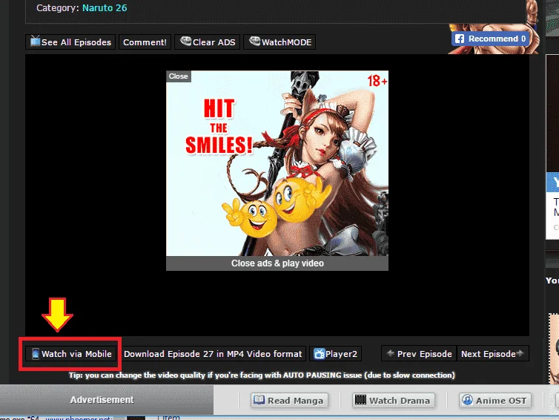Viewport: 559px width, 420px height.
Task: Go to Prev Episode
Action: click(x=419, y=354)
